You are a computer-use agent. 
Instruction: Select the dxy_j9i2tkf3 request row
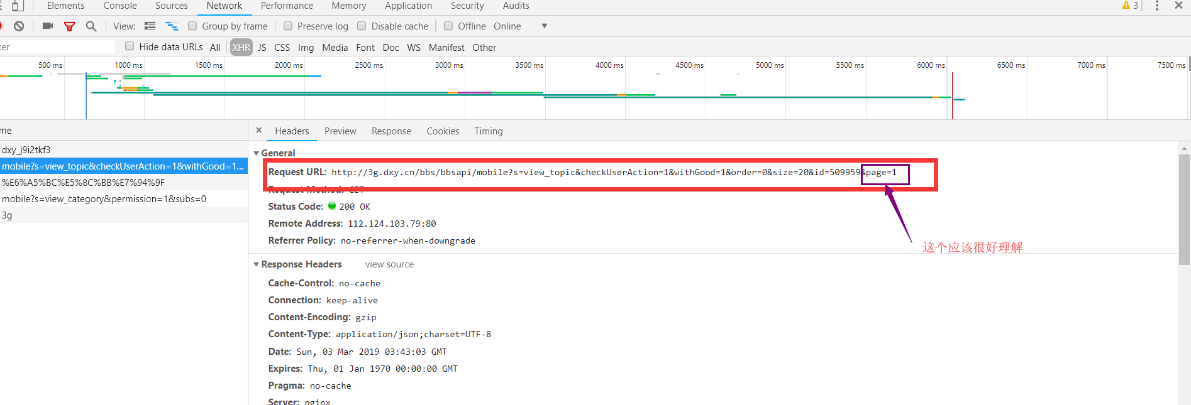point(124,150)
